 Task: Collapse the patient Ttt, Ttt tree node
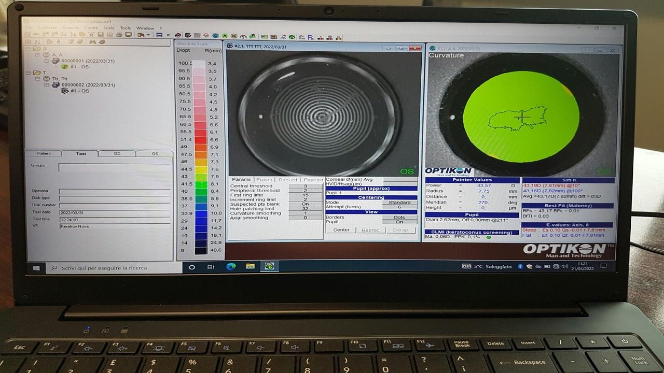point(38,79)
